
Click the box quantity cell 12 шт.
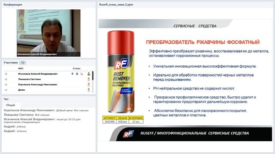[136, 121]
